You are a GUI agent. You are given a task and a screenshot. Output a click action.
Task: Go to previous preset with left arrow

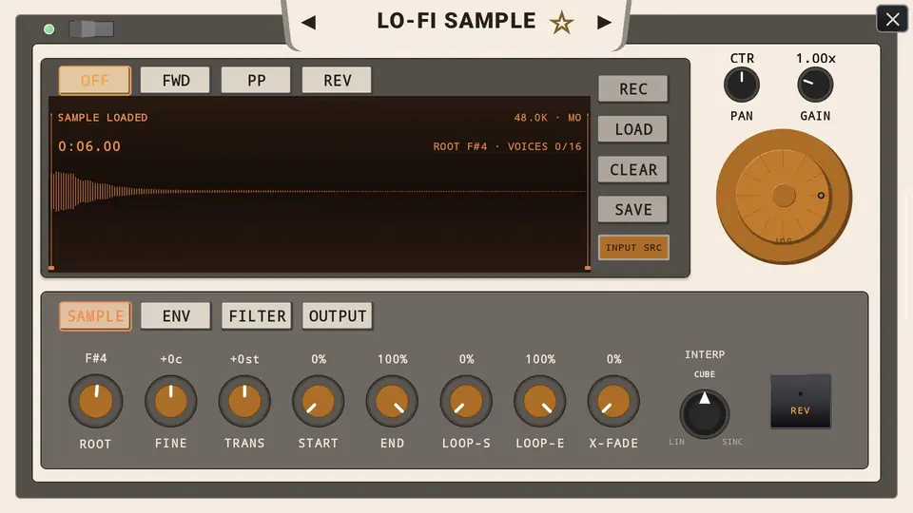308,23
